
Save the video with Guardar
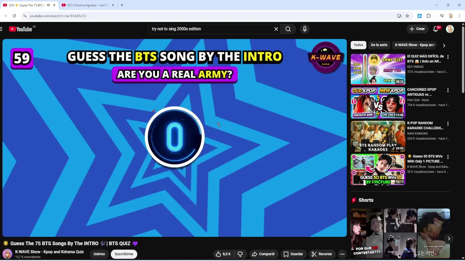(x=293, y=254)
